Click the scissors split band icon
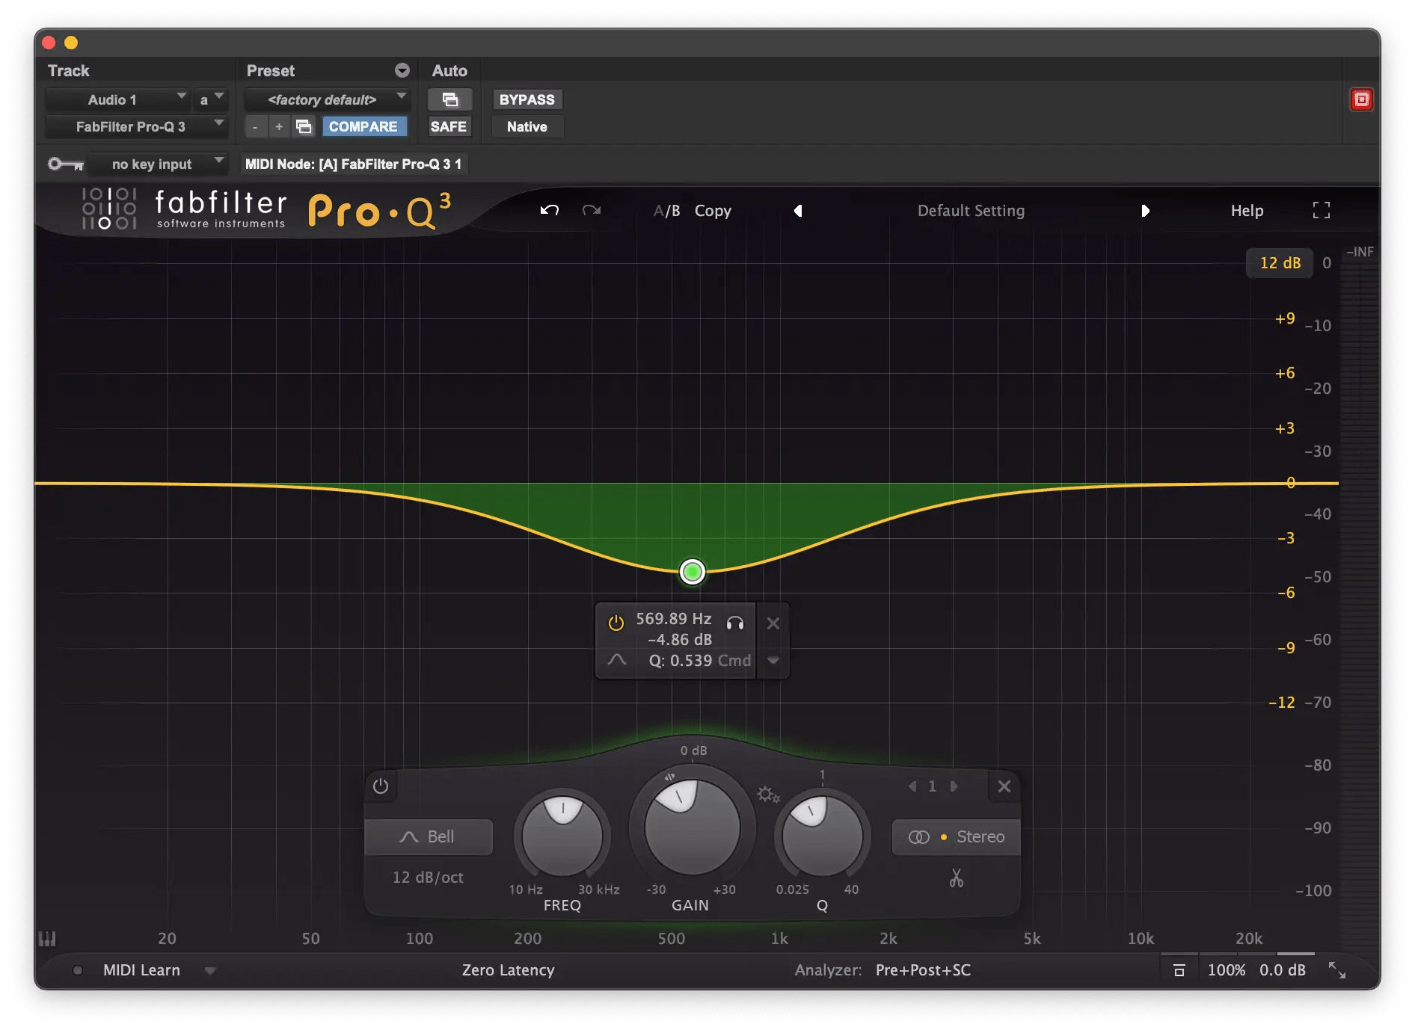The width and height of the screenshot is (1415, 1030). (x=957, y=878)
